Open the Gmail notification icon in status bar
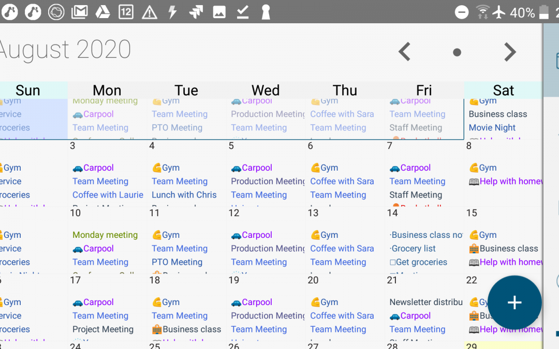The height and width of the screenshot is (349, 559). pos(80,11)
